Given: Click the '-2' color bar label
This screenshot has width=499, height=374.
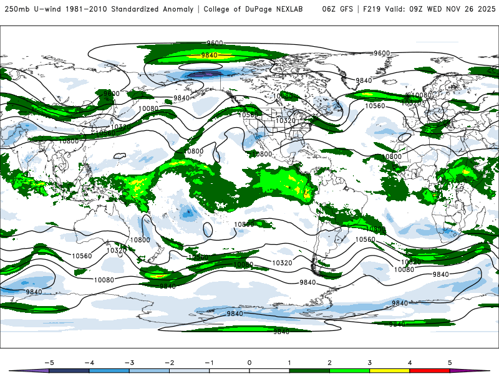Looking at the screenshot, I should (x=169, y=363).
